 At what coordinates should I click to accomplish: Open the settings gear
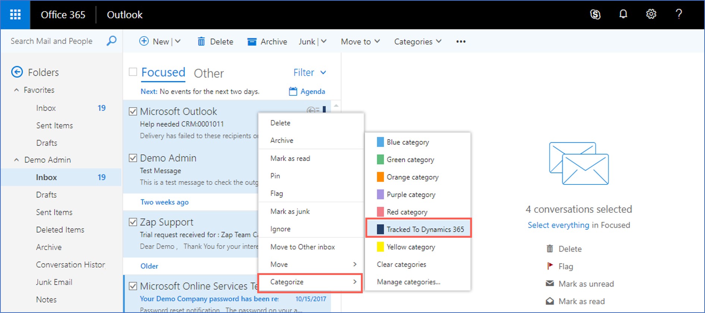tap(651, 14)
